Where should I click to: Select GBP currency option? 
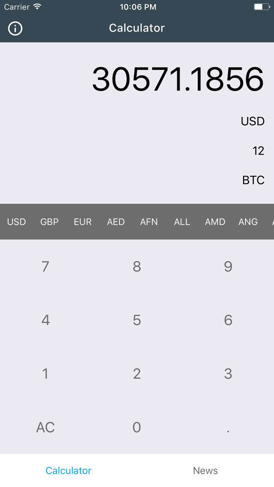(x=49, y=222)
